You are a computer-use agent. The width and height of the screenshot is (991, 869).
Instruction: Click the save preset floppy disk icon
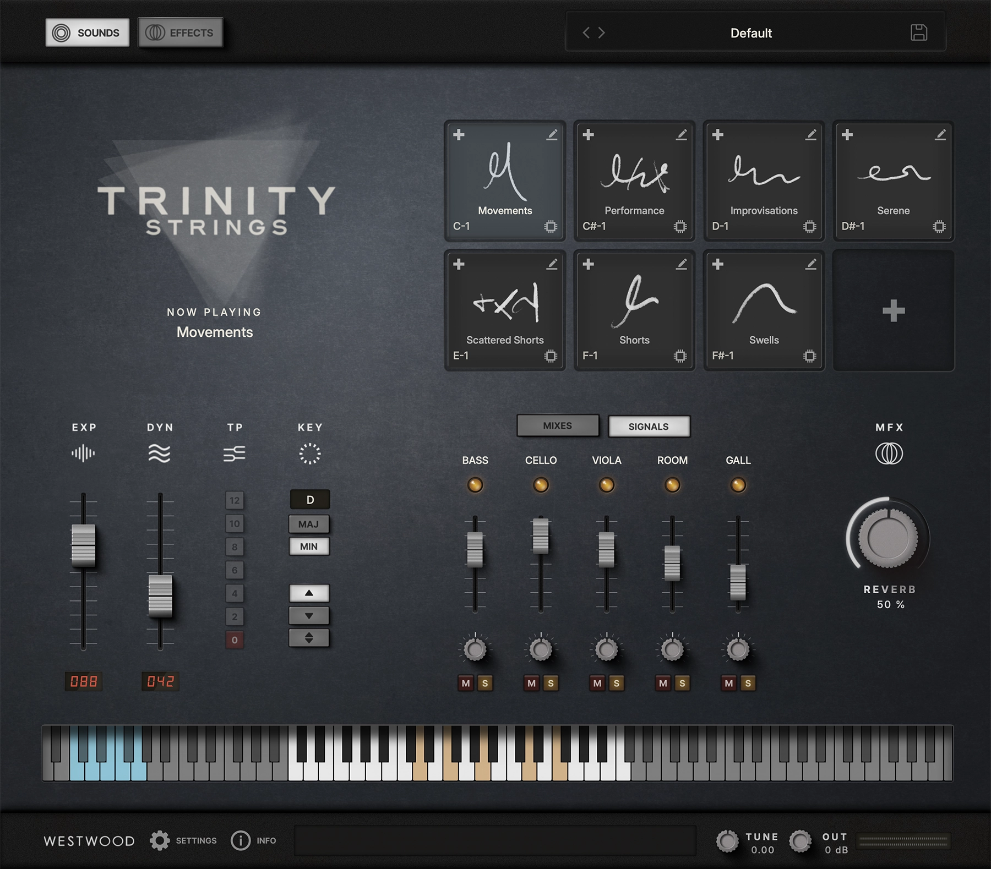click(x=918, y=32)
